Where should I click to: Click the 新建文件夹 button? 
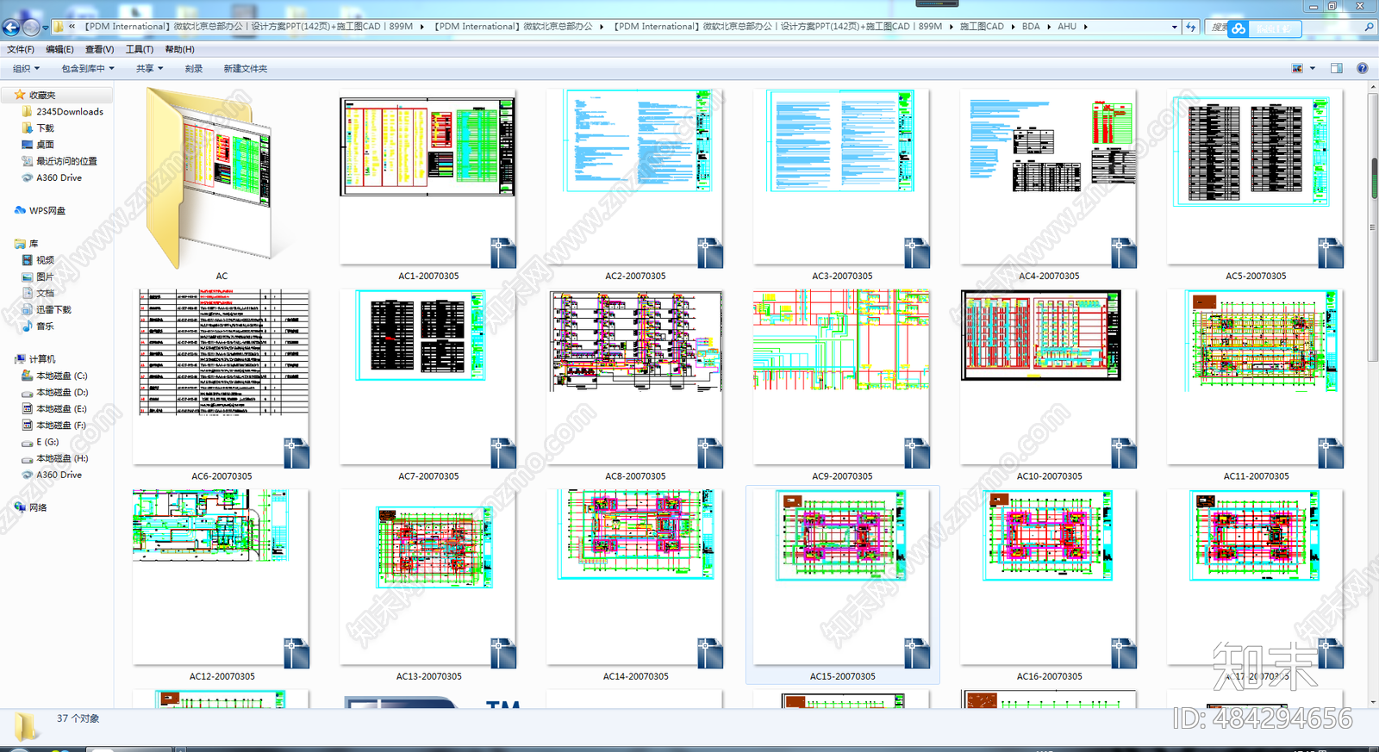(x=246, y=68)
